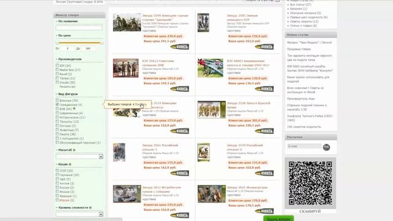The image size is (393, 221).
Task: Collapse the Производители filter section
Action: (x=69, y=59)
